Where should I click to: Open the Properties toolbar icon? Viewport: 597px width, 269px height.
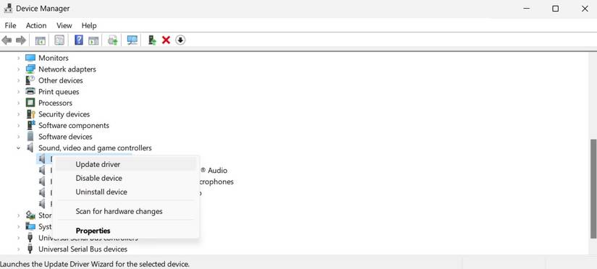click(x=59, y=40)
